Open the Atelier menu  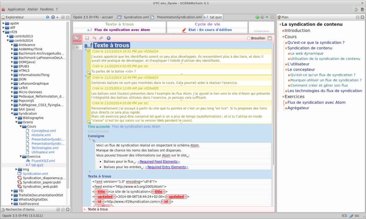pos(33,9)
